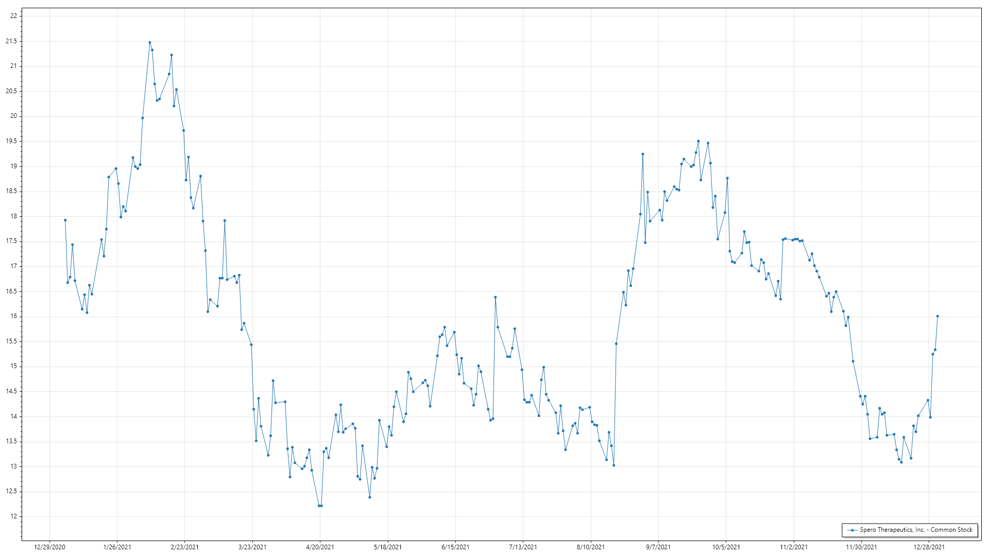Click the 12/28/2021 date label

pyautogui.click(x=929, y=547)
